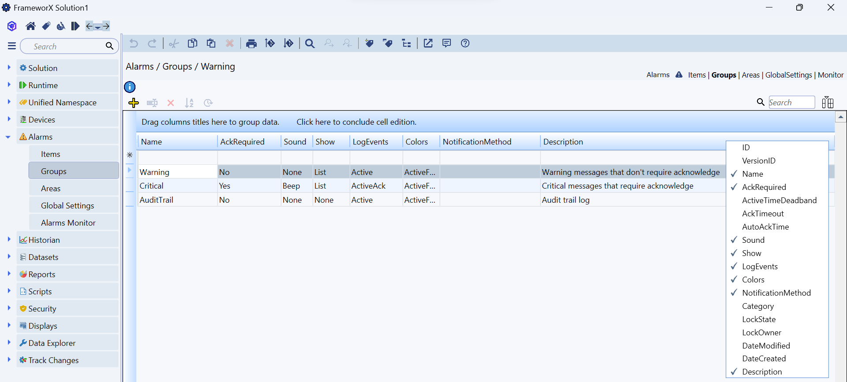Click the hamburger menu icon
Viewport: 847px width, 382px height.
pyautogui.click(x=12, y=46)
